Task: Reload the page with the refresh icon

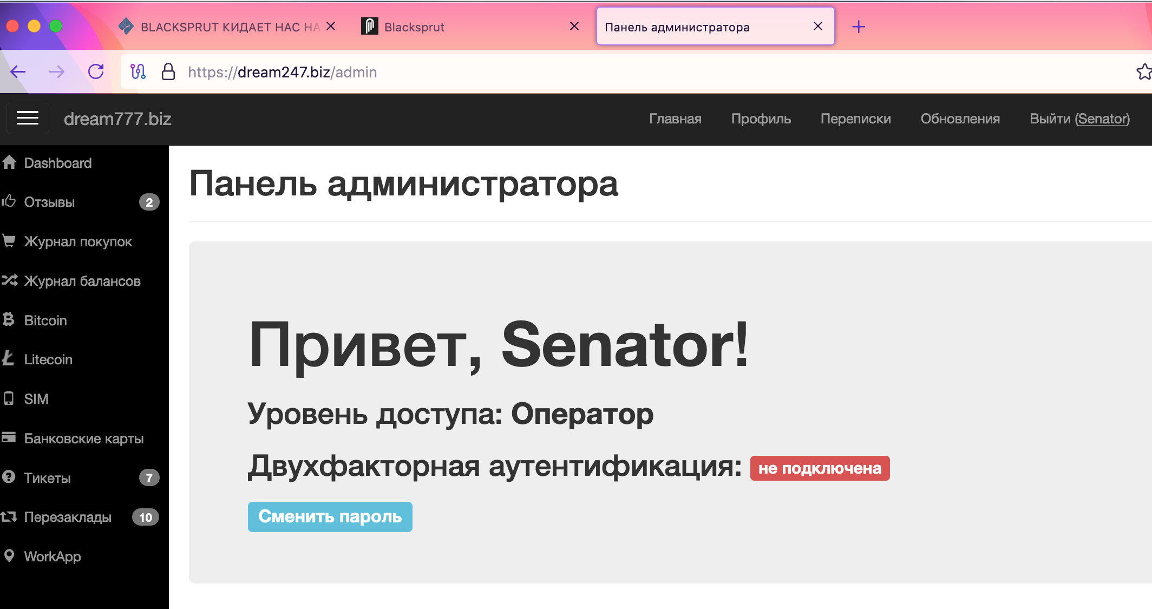Action: pos(96,71)
